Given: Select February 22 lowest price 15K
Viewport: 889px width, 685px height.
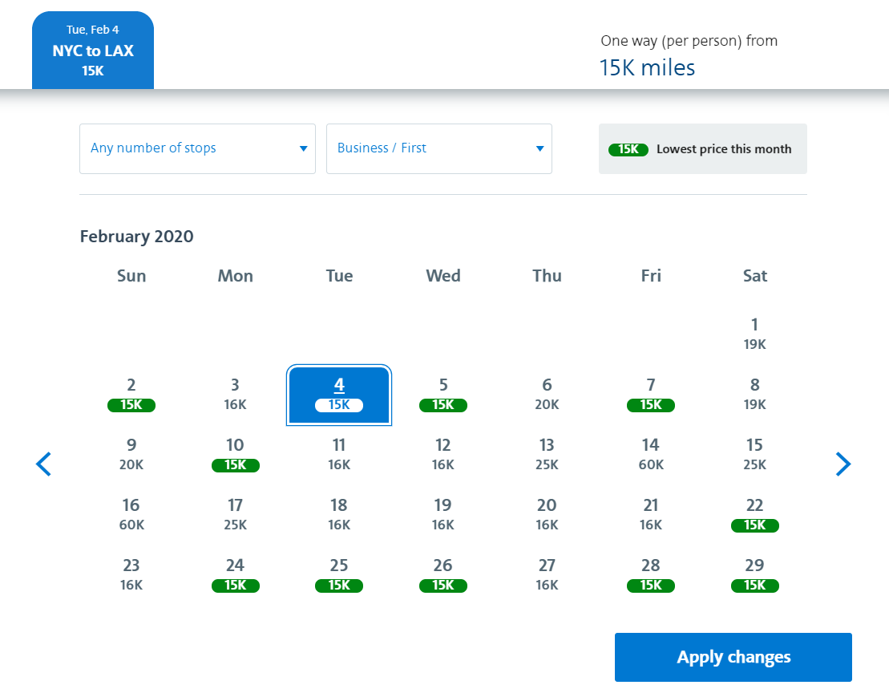Looking at the screenshot, I should click(x=754, y=515).
